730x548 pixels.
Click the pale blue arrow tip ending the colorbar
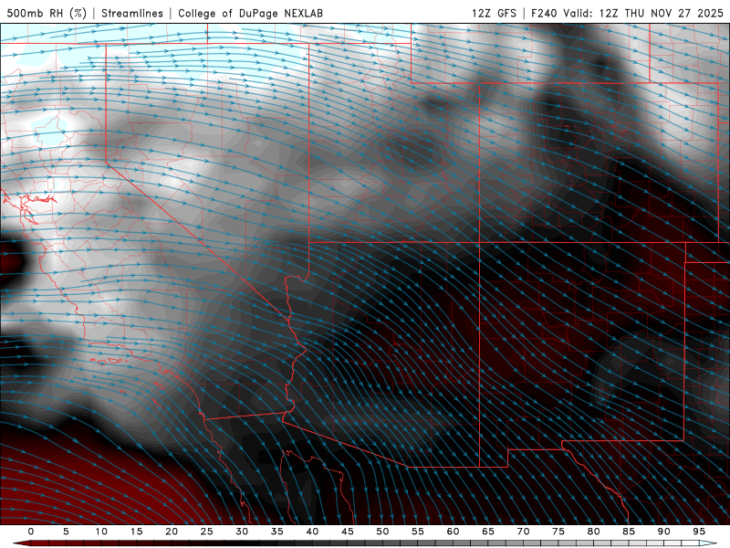[x=708, y=543]
